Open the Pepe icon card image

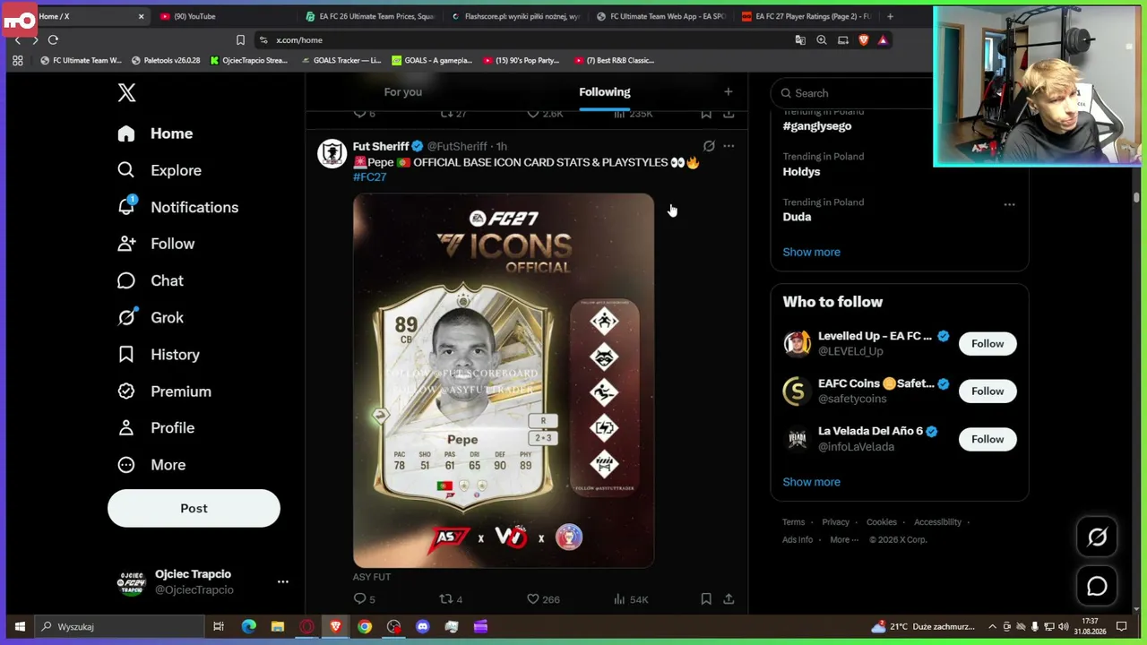tap(504, 381)
